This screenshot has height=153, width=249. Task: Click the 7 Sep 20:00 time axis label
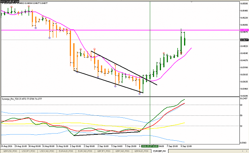(172, 146)
